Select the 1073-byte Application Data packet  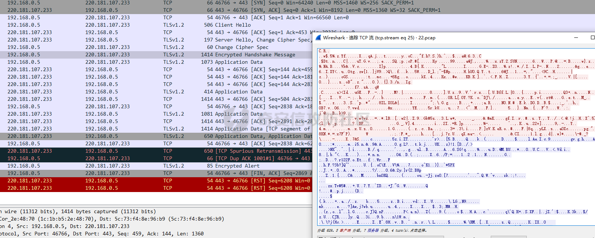(x=156, y=62)
